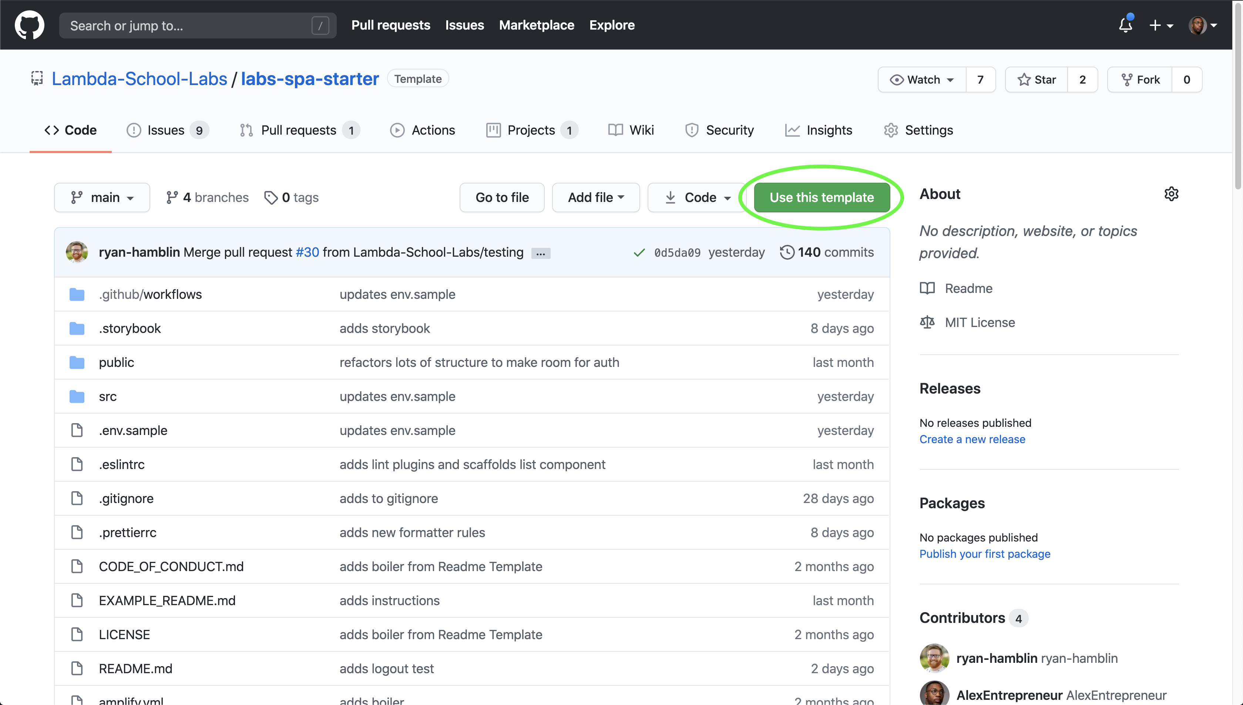Open the .env.sample file
This screenshot has height=705, width=1243.
pos(133,431)
